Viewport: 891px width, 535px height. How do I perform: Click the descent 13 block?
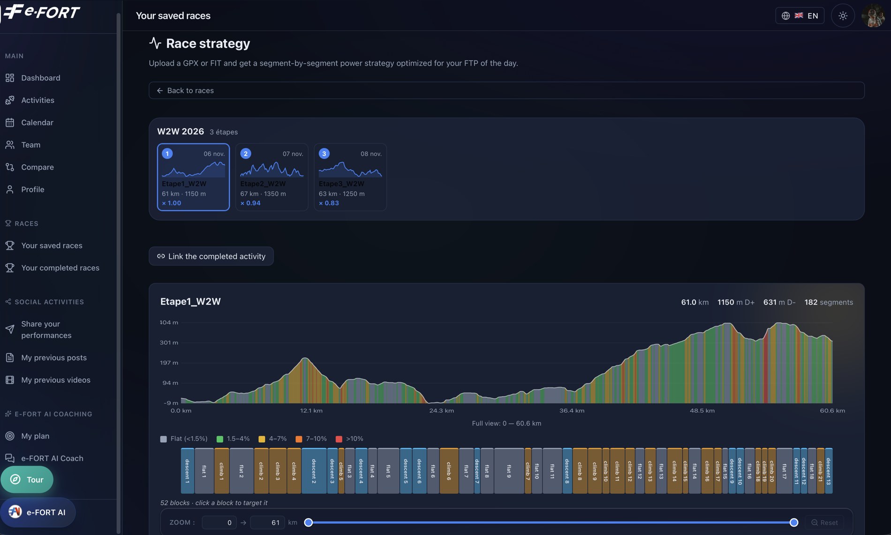coord(829,471)
